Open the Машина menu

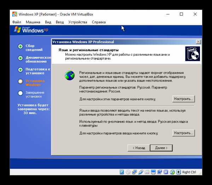(x=33, y=22)
